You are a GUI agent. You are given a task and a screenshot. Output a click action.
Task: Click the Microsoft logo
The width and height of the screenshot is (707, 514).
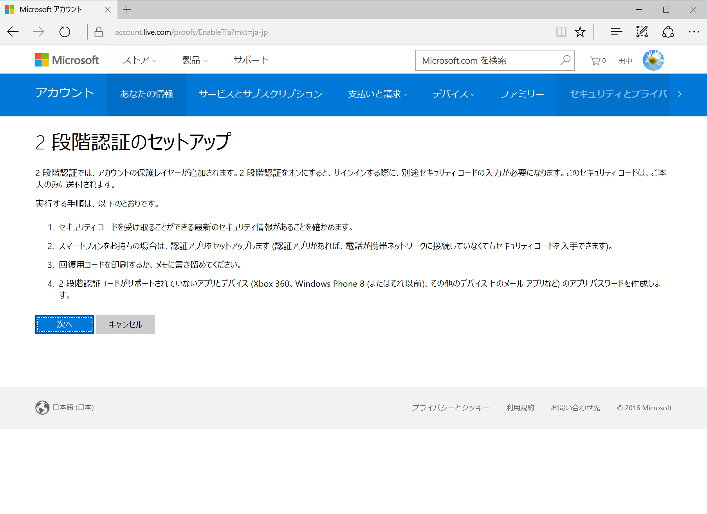tap(67, 60)
